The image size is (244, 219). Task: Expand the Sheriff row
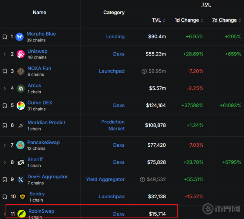4,162
